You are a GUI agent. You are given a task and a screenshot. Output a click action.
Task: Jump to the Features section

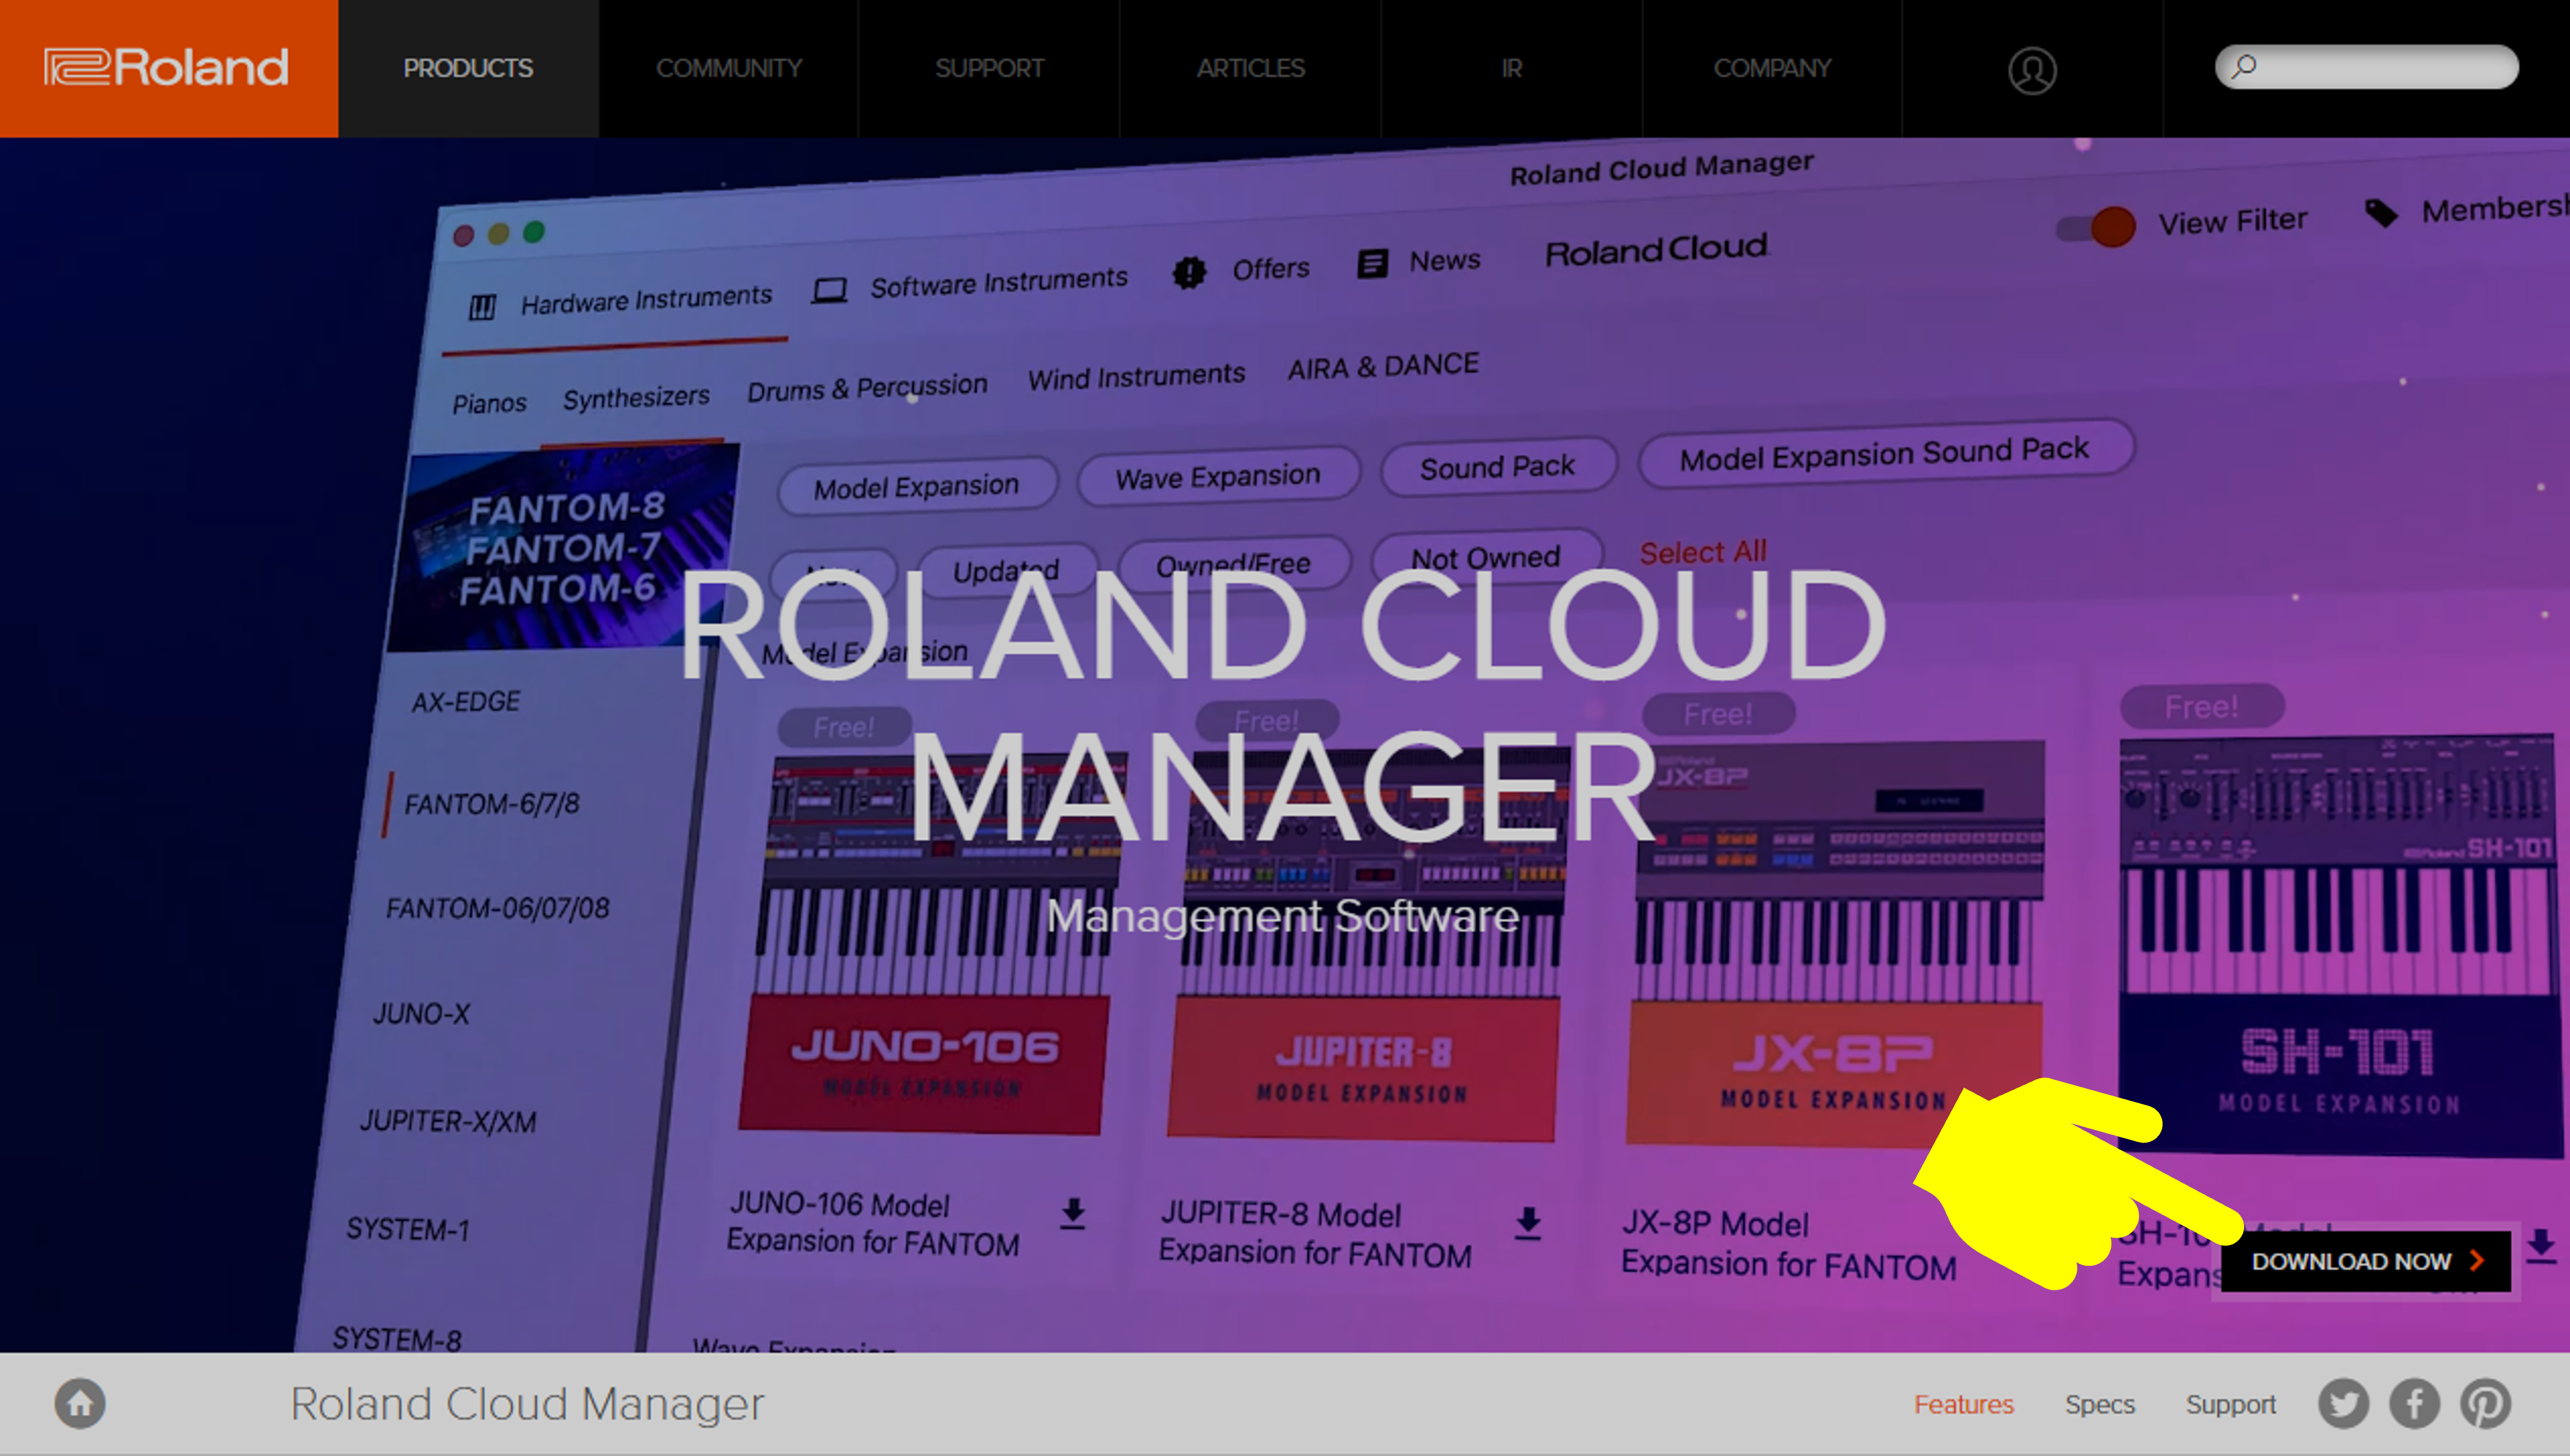(x=1964, y=1404)
